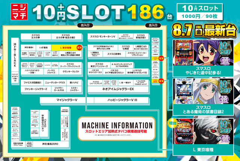This screenshot has width=240, height=161.
Task: Open the やじきた道中記 slot machine photo
Action: tap(184, 52)
